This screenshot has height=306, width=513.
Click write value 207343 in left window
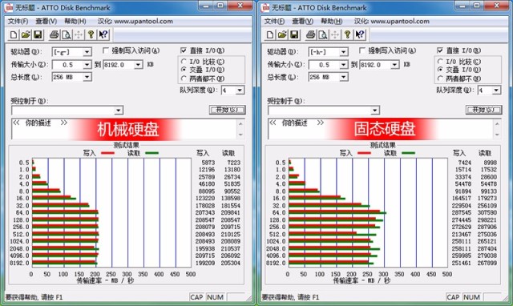click(x=205, y=213)
